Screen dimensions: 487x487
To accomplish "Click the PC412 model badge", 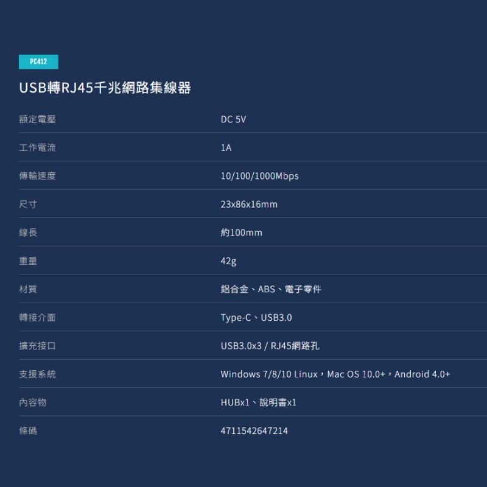I will click(38, 61).
